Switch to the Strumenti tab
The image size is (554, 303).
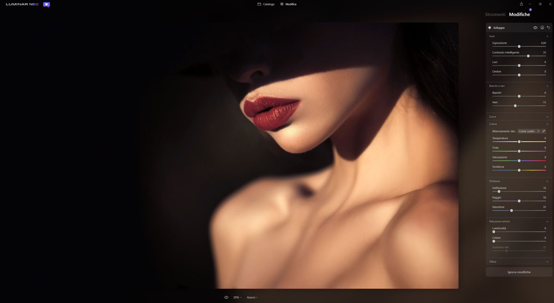pos(495,15)
